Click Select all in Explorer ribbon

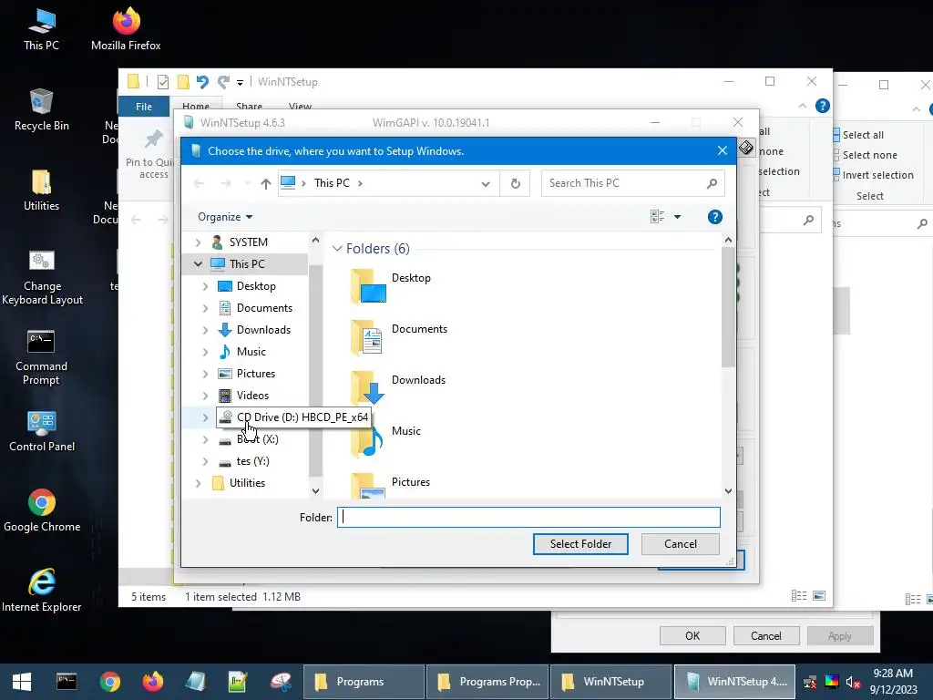click(859, 135)
